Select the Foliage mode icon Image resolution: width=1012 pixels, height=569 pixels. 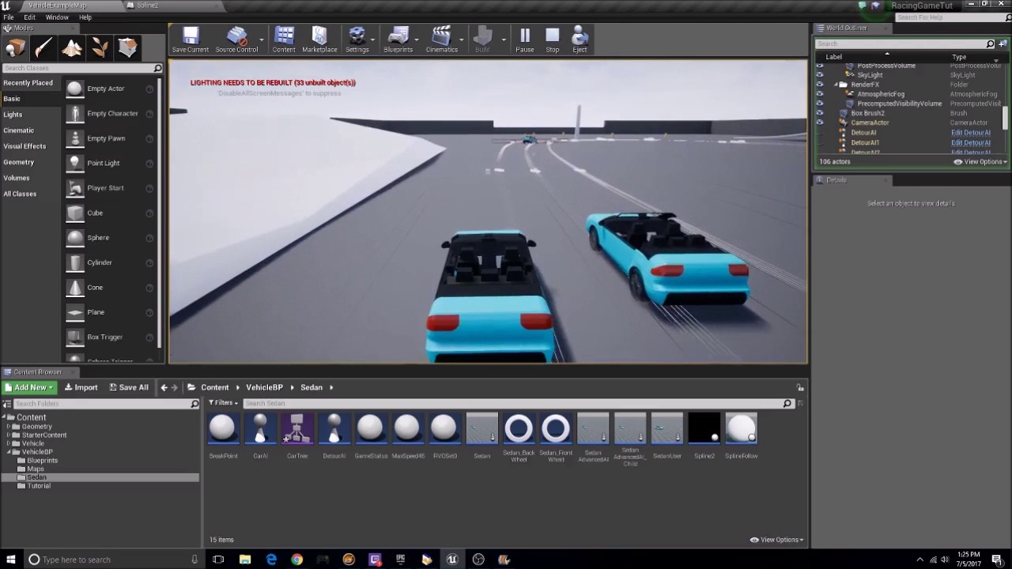100,48
